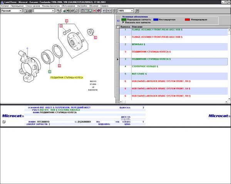This screenshot has height=184, width=231.
Task: Click the blue Нестандартное swatch
Action: pos(156,20)
